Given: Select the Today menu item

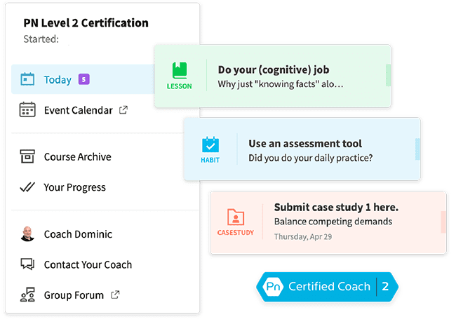Looking at the screenshot, I should pyautogui.click(x=58, y=79).
